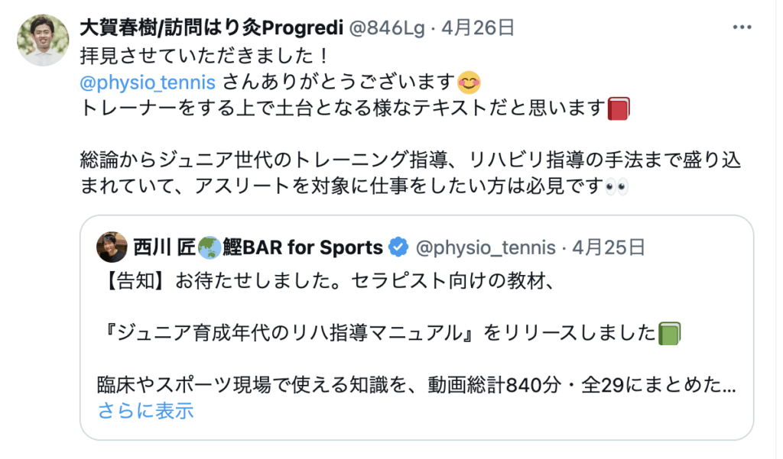Click the main tweet text 拝見させていただきました
Screen dimensions: 783x459
tap(204, 56)
